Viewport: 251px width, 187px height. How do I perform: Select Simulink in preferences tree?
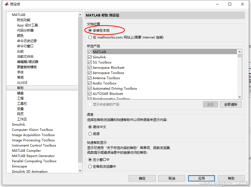coord(18,125)
